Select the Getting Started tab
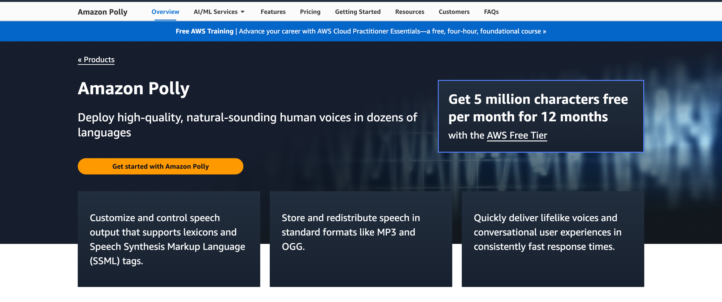Viewport: 722px width, 302px height. 358,12
